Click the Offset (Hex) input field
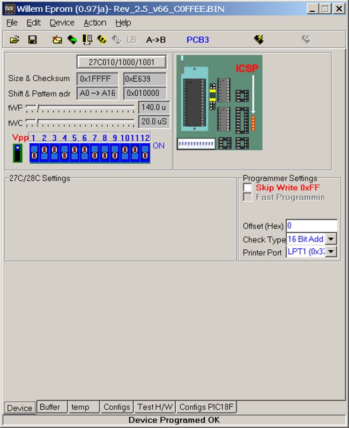The height and width of the screenshot is (428, 349). click(x=311, y=226)
